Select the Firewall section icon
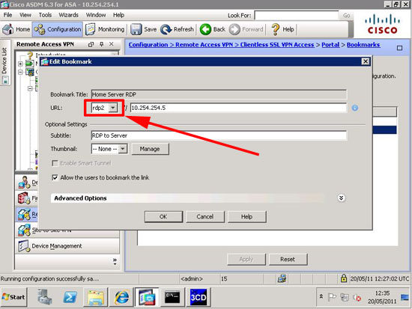Viewport: 412px width, 309px height. 24,198
